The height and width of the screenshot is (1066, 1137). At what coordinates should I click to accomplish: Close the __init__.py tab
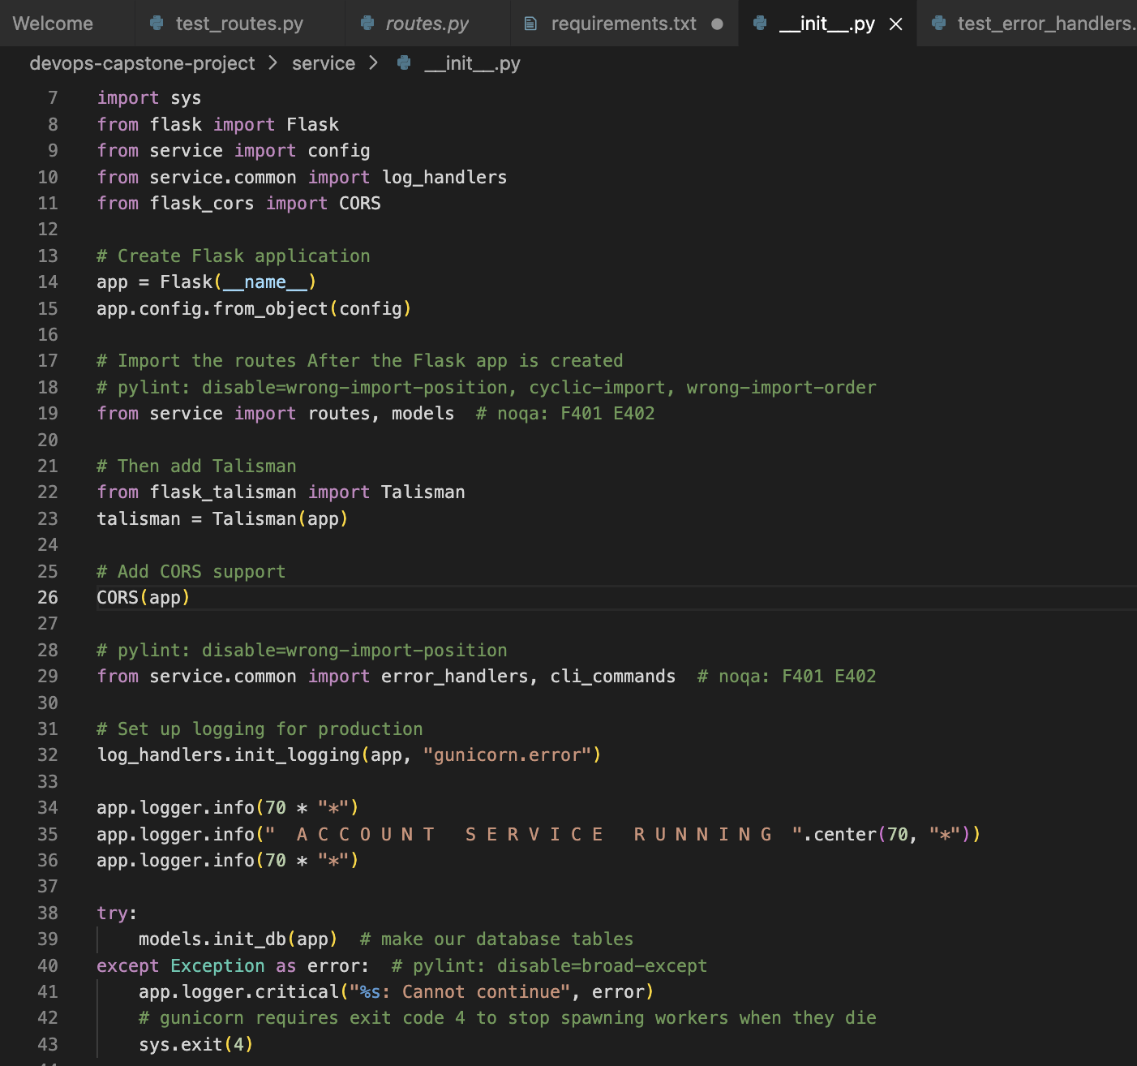pyautogui.click(x=896, y=24)
